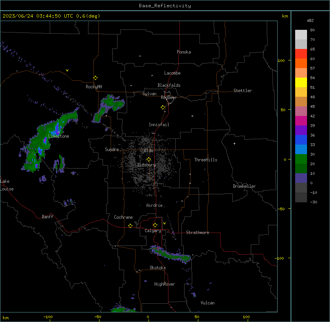The image size is (330, 322).
Task: Click the Ponoka city label
Action: [x=184, y=52]
